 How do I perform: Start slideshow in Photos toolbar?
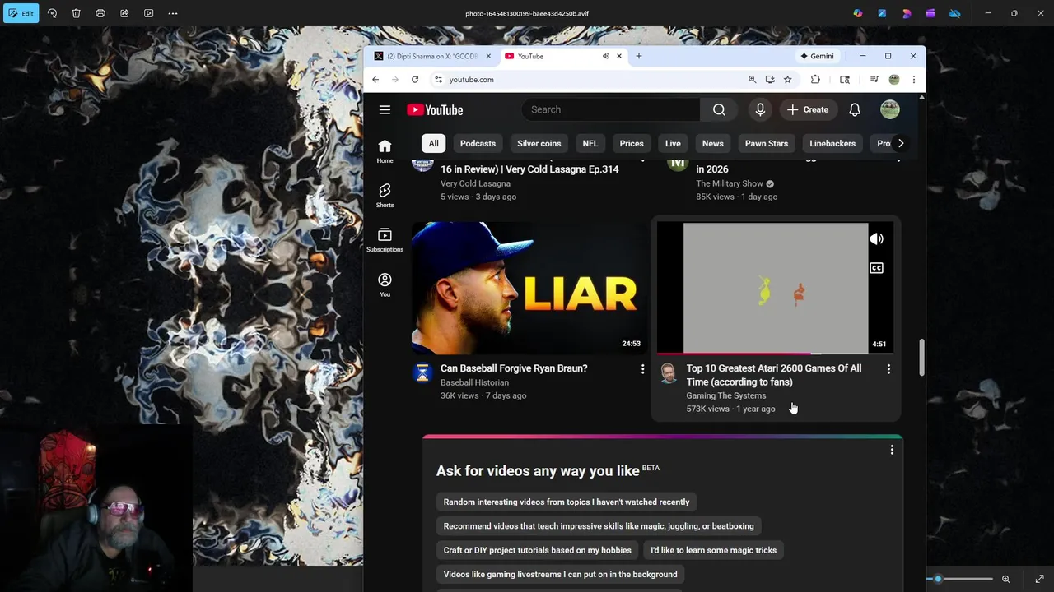[148, 13]
